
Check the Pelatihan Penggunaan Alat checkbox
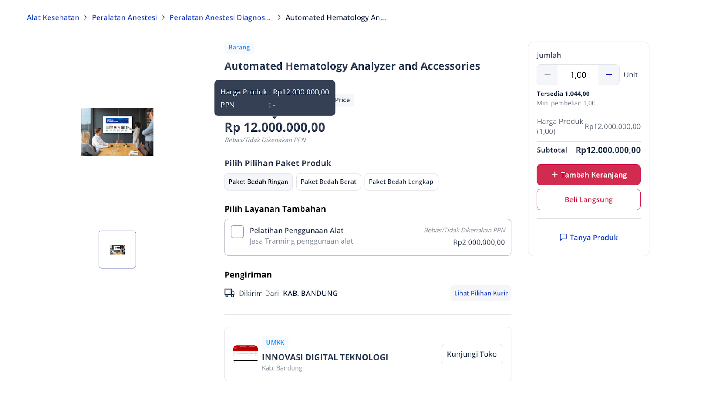pos(237,231)
